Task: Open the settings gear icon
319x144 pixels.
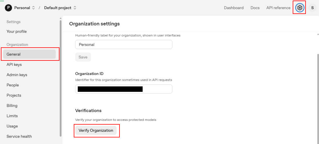Action: (x=300, y=8)
